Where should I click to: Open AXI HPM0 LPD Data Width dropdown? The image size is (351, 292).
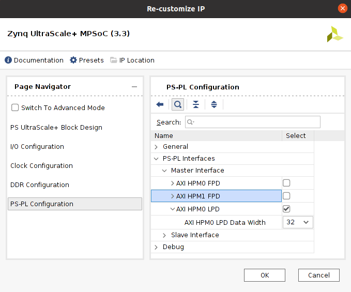click(x=298, y=222)
